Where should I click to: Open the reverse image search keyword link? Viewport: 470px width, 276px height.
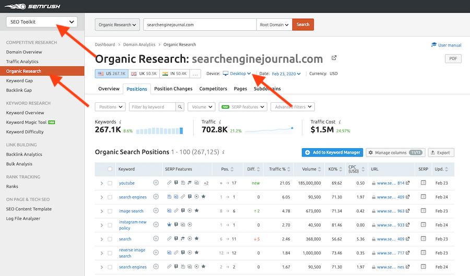coord(132,253)
